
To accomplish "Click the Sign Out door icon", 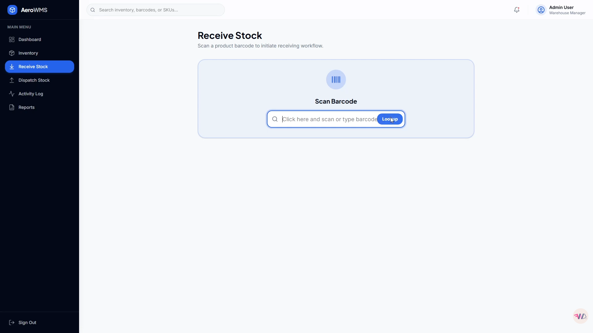I will pos(12,323).
